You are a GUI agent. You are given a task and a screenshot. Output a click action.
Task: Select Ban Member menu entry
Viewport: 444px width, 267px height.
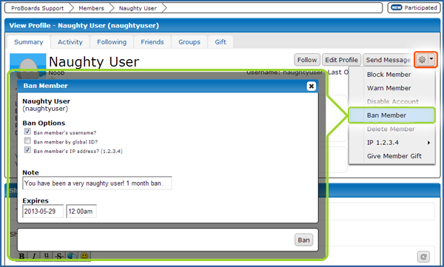(392, 115)
